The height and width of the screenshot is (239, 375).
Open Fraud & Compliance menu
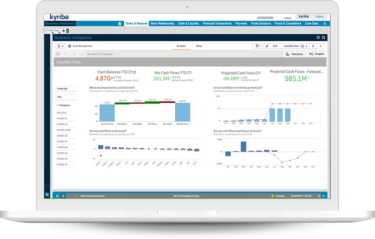[x=288, y=23]
